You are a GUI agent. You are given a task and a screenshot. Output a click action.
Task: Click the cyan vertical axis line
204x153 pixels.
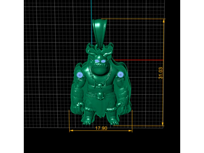[91, 23]
